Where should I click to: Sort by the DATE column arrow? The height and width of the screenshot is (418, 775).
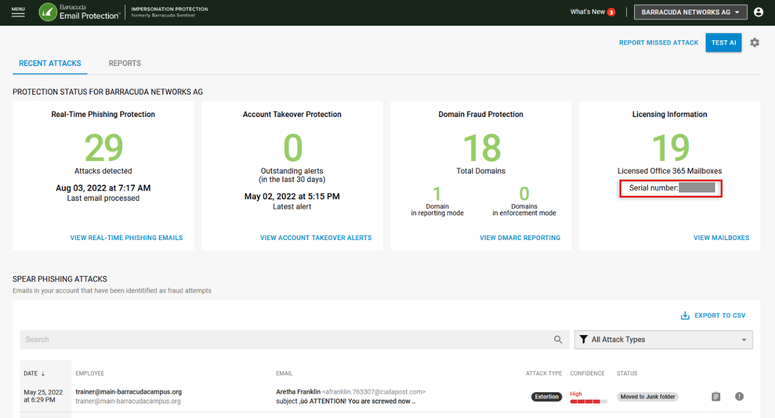pos(43,373)
